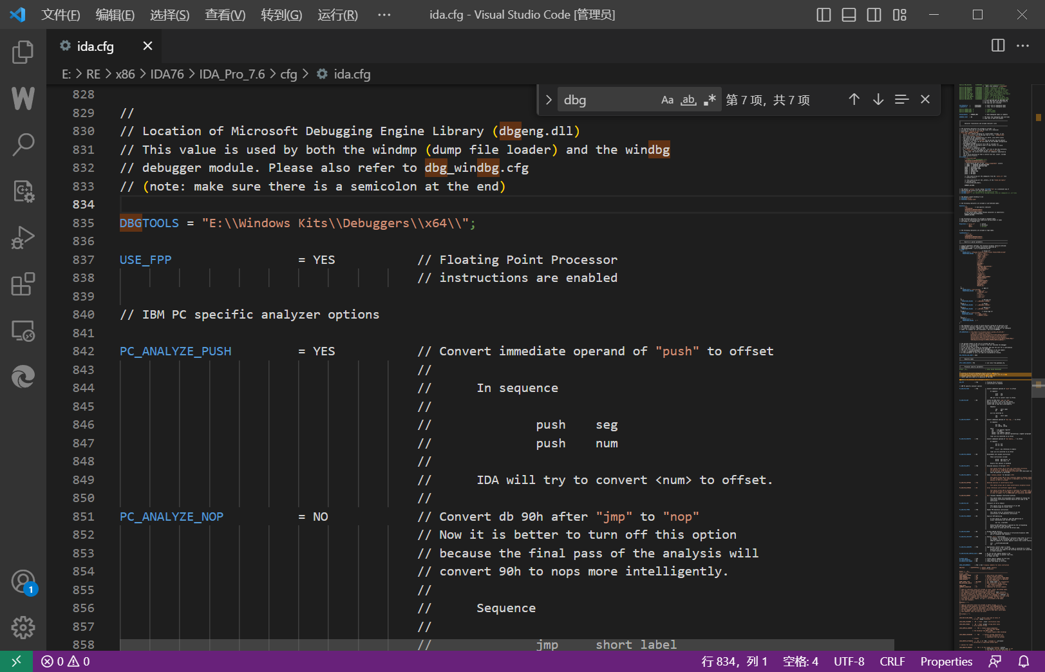The width and height of the screenshot is (1045, 672).
Task: Expand the replace field in find widget
Action: coord(549,100)
